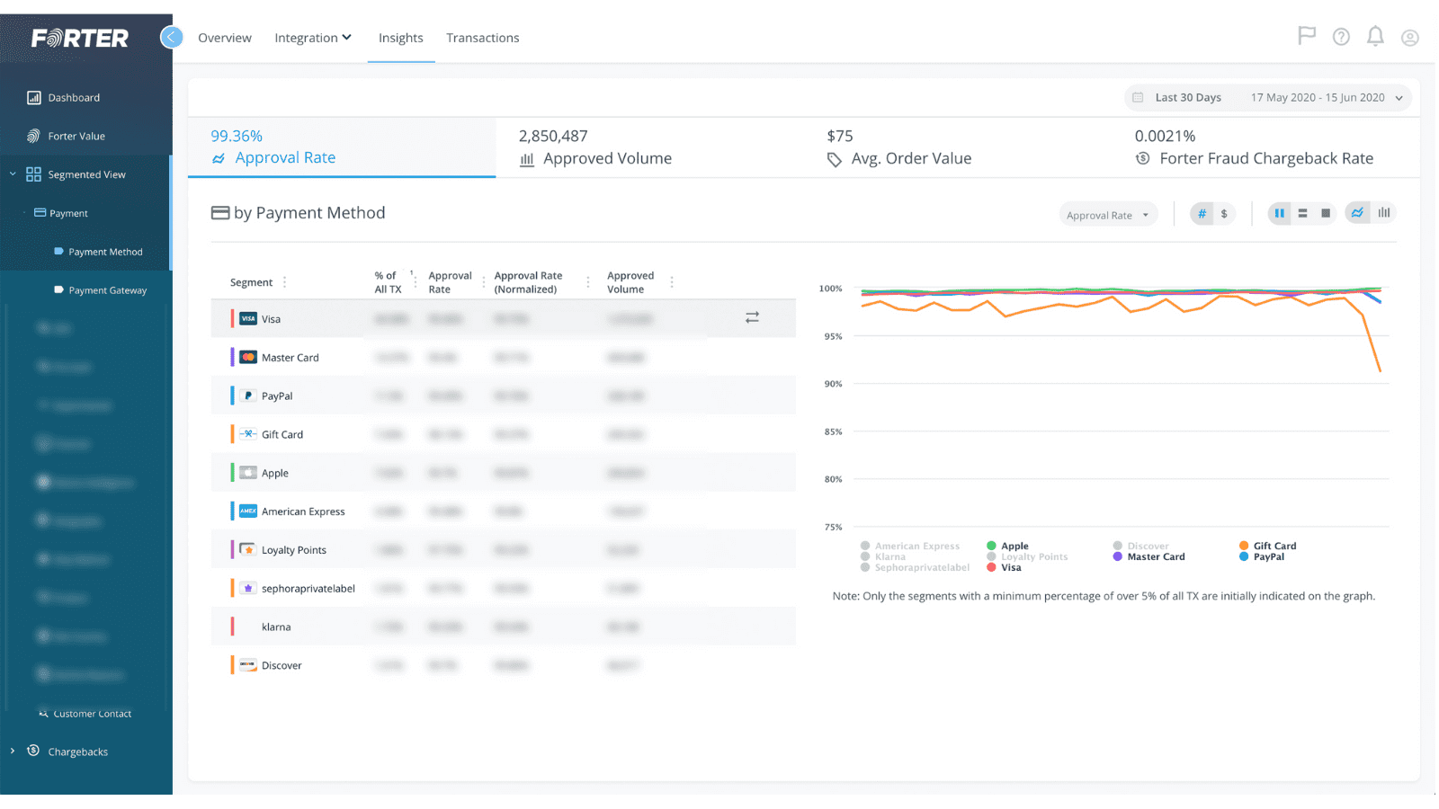1439x809 pixels.
Task: Toggle Discover series in chart legend
Action: point(1140,546)
